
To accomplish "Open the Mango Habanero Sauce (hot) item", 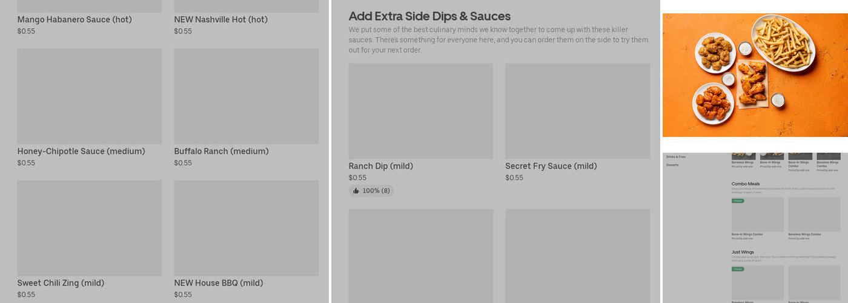I will pos(75,19).
